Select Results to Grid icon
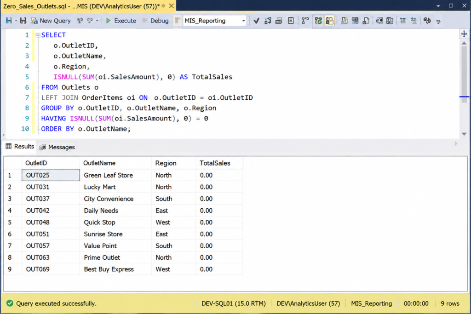 (x=355, y=21)
